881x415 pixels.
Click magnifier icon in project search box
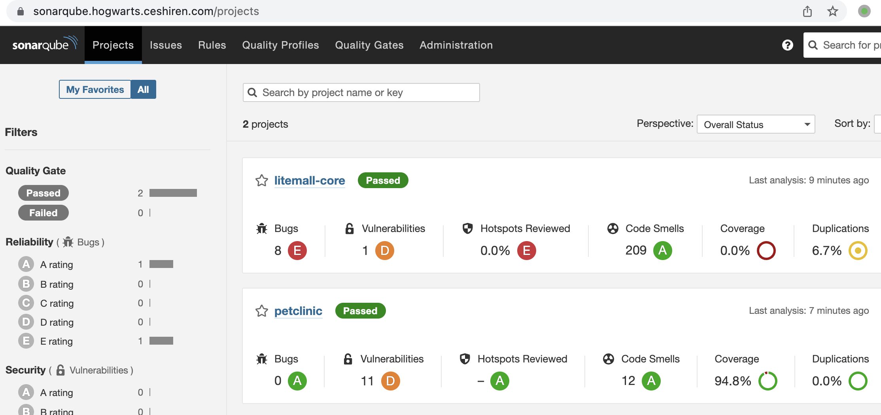252,92
